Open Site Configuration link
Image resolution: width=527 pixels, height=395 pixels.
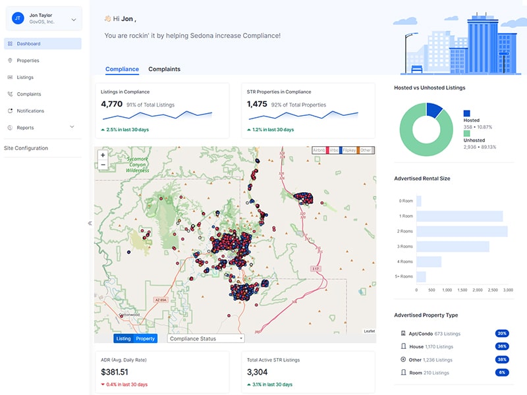(x=26, y=148)
